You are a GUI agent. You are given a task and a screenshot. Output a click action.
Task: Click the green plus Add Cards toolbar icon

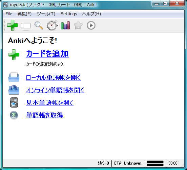13,25
